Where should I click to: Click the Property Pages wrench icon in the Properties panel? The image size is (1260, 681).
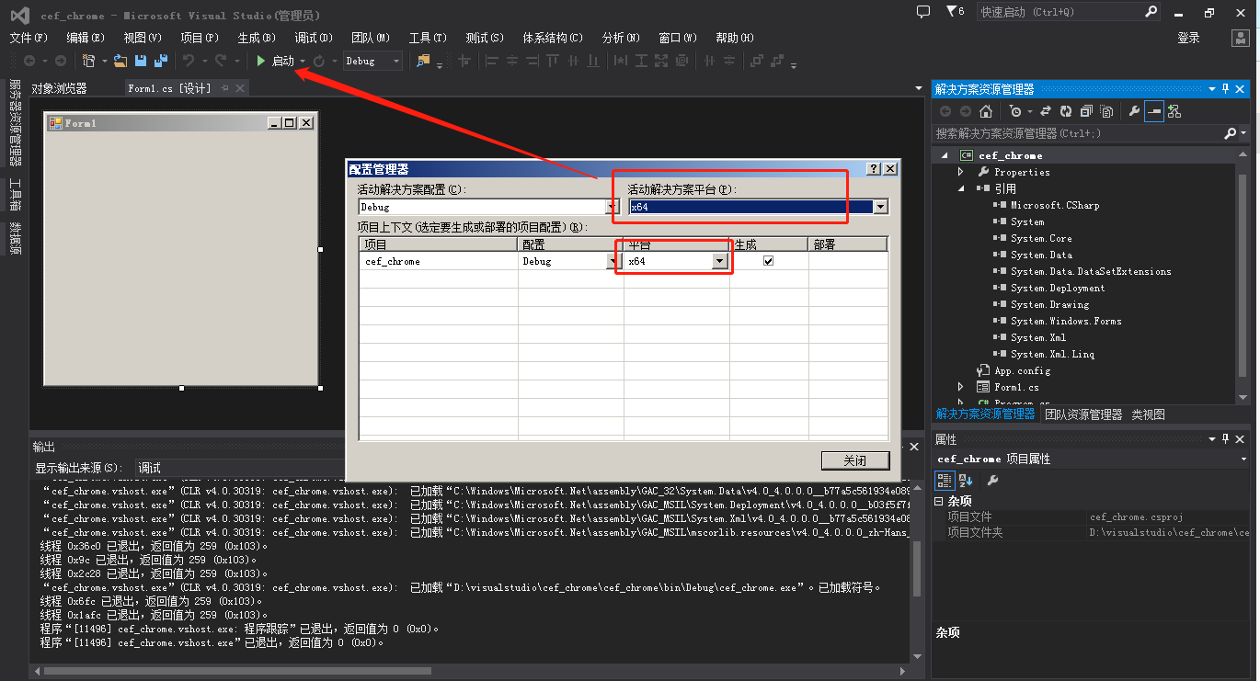tap(992, 480)
